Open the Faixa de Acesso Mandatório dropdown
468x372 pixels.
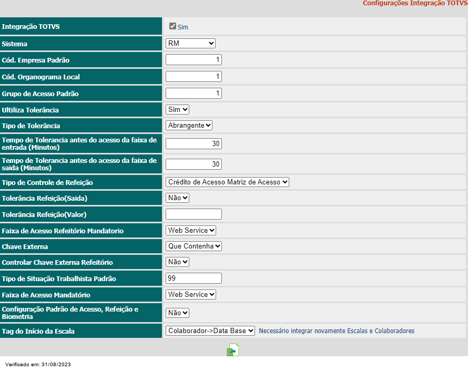[191, 294]
